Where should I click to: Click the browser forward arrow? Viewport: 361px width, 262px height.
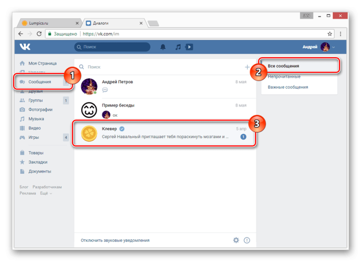(x=30, y=34)
